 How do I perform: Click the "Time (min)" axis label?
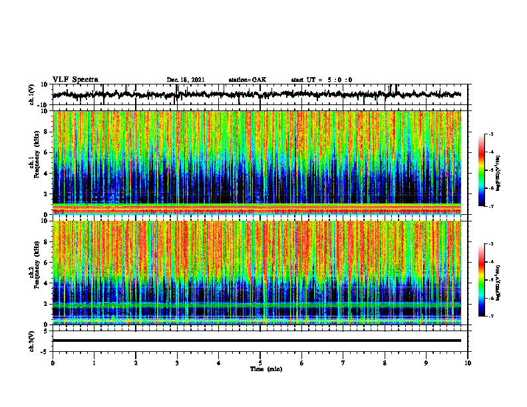click(266, 369)
